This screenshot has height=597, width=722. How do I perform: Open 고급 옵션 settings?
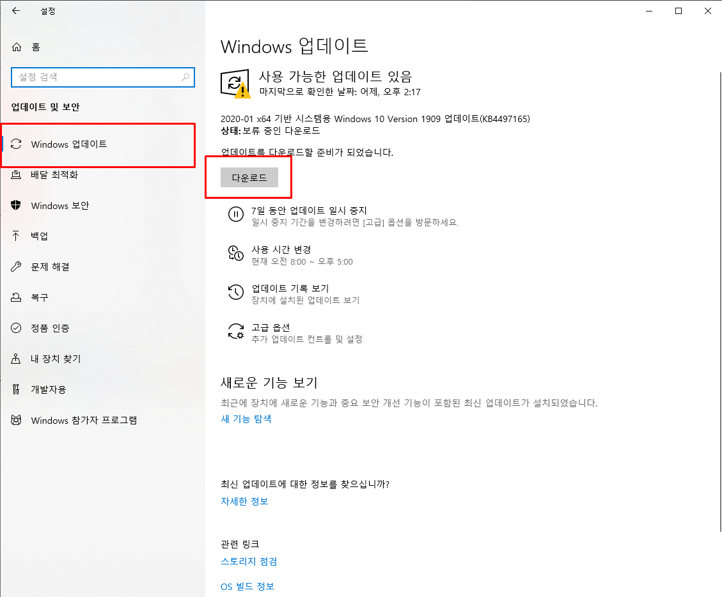[x=271, y=327]
